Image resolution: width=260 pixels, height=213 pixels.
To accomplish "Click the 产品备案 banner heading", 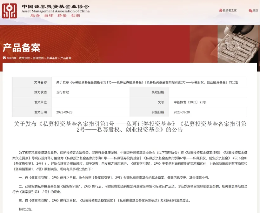I will pyautogui.click(x=21, y=48).
